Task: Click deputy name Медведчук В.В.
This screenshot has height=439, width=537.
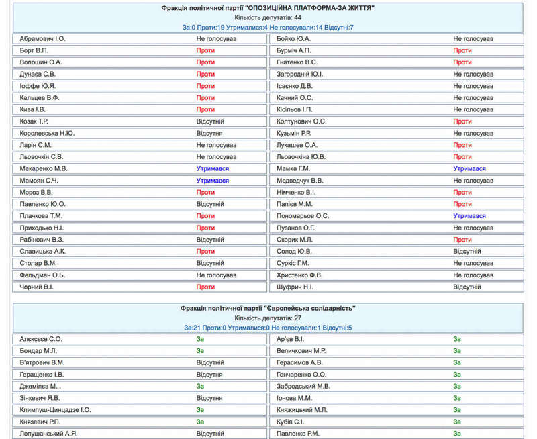Action: (299, 181)
